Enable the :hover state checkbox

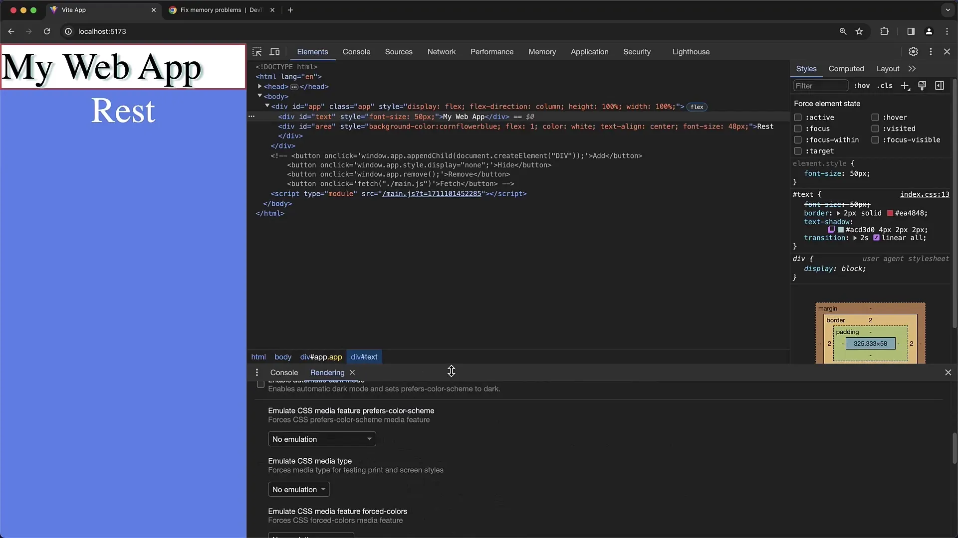click(875, 118)
